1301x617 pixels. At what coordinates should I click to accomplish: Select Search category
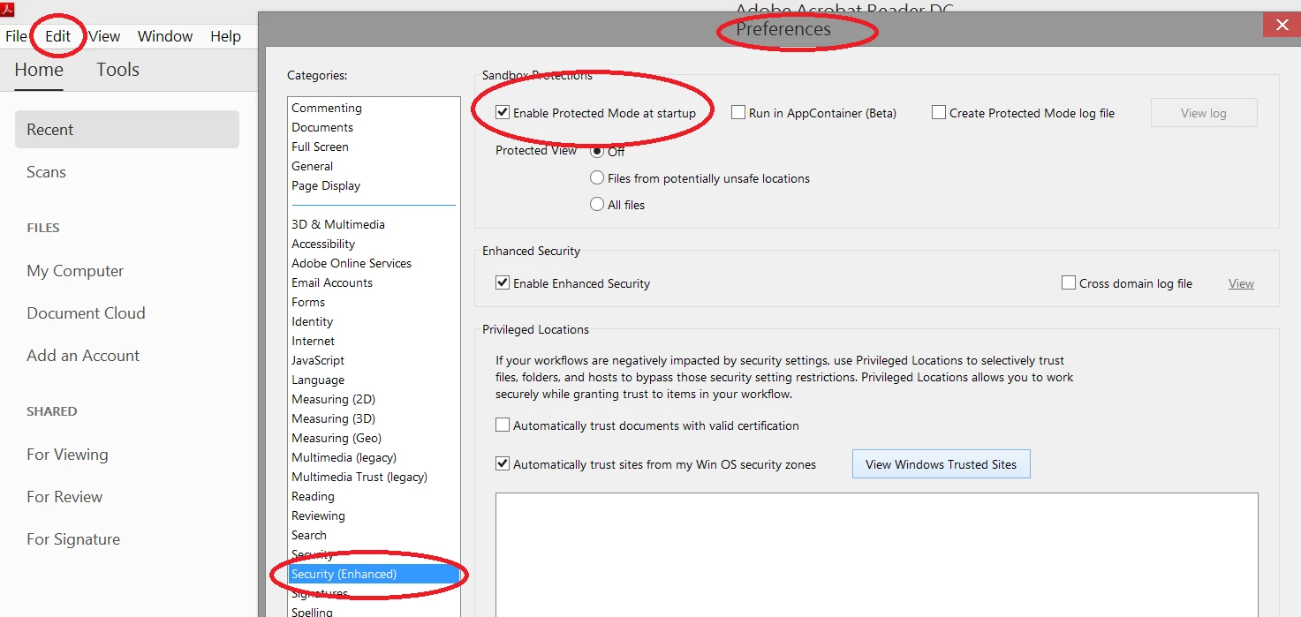pyautogui.click(x=309, y=535)
